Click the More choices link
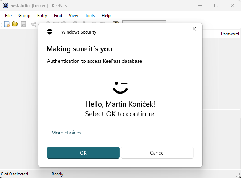241x178 pixels. [x=66, y=133]
